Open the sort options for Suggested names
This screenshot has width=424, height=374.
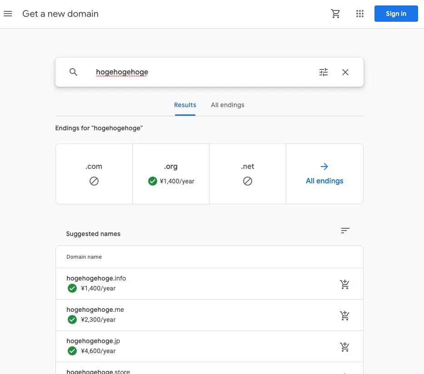click(x=345, y=231)
